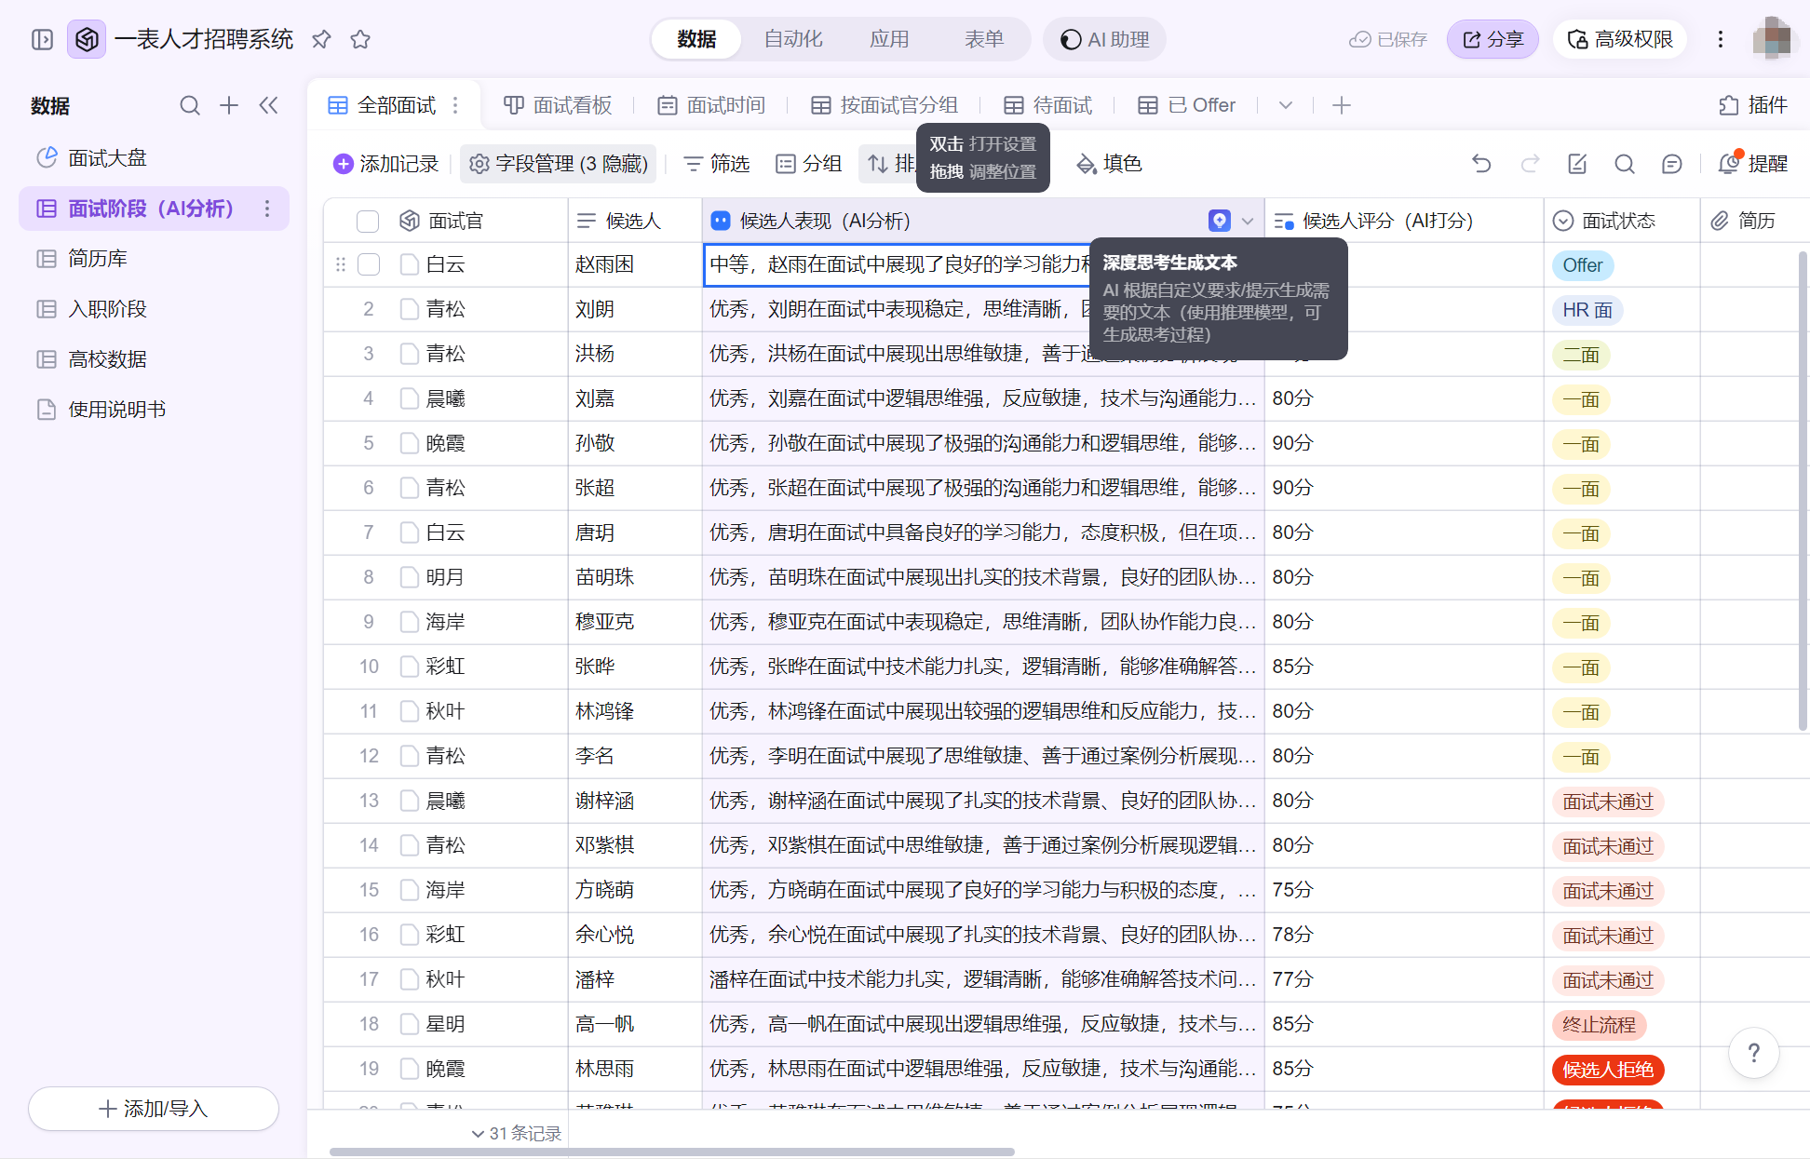Open the 填色 fill color tool

[1109, 164]
